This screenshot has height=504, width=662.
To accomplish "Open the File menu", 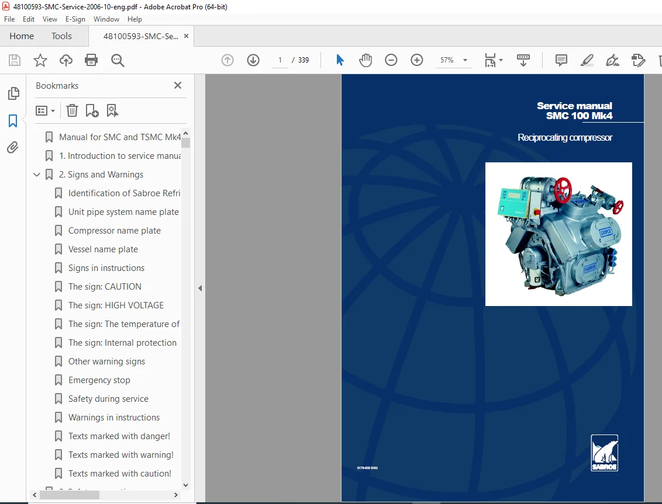I will point(9,19).
